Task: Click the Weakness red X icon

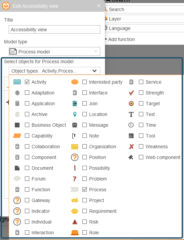Action: coord(131,147)
